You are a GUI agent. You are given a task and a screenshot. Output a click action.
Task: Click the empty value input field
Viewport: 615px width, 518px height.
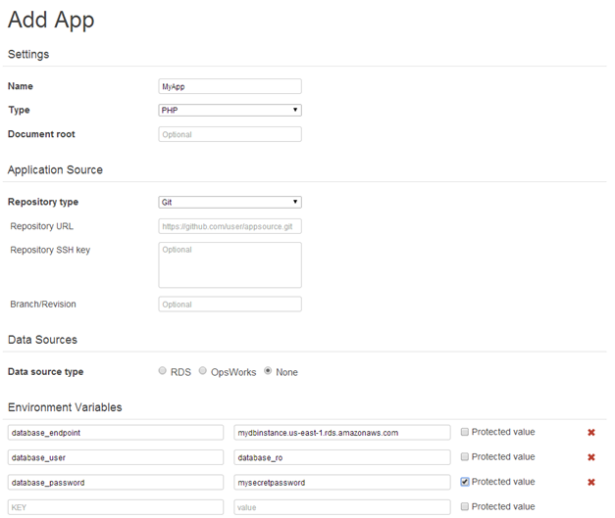[342, 507]
